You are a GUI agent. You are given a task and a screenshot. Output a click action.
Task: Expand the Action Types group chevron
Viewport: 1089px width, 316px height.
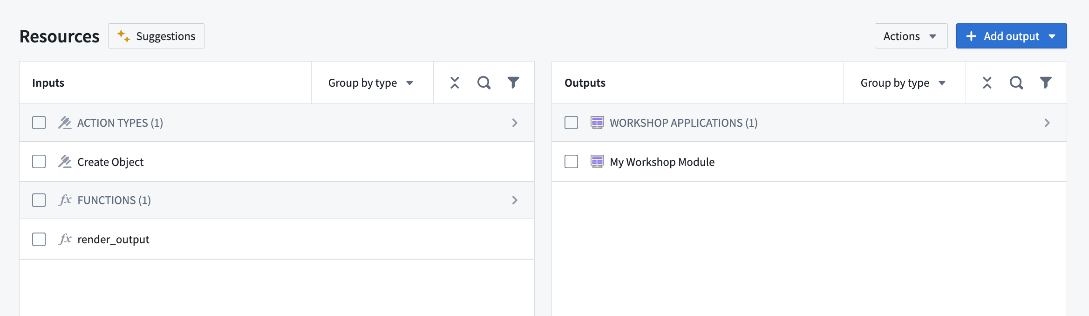pyautogui.click(x=515, y=123)
